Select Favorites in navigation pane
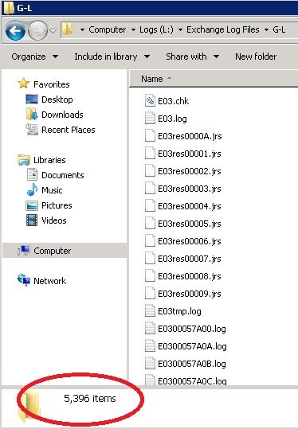This screenshot has width=298, height=429. point(52,84)
